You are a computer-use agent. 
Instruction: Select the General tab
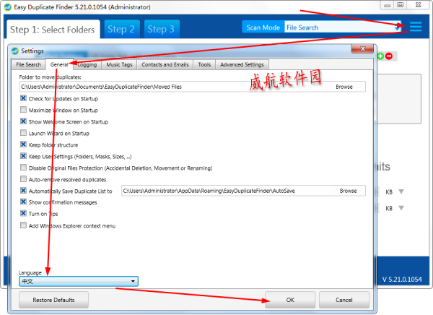pyautogui.click(x=59, y=64)
